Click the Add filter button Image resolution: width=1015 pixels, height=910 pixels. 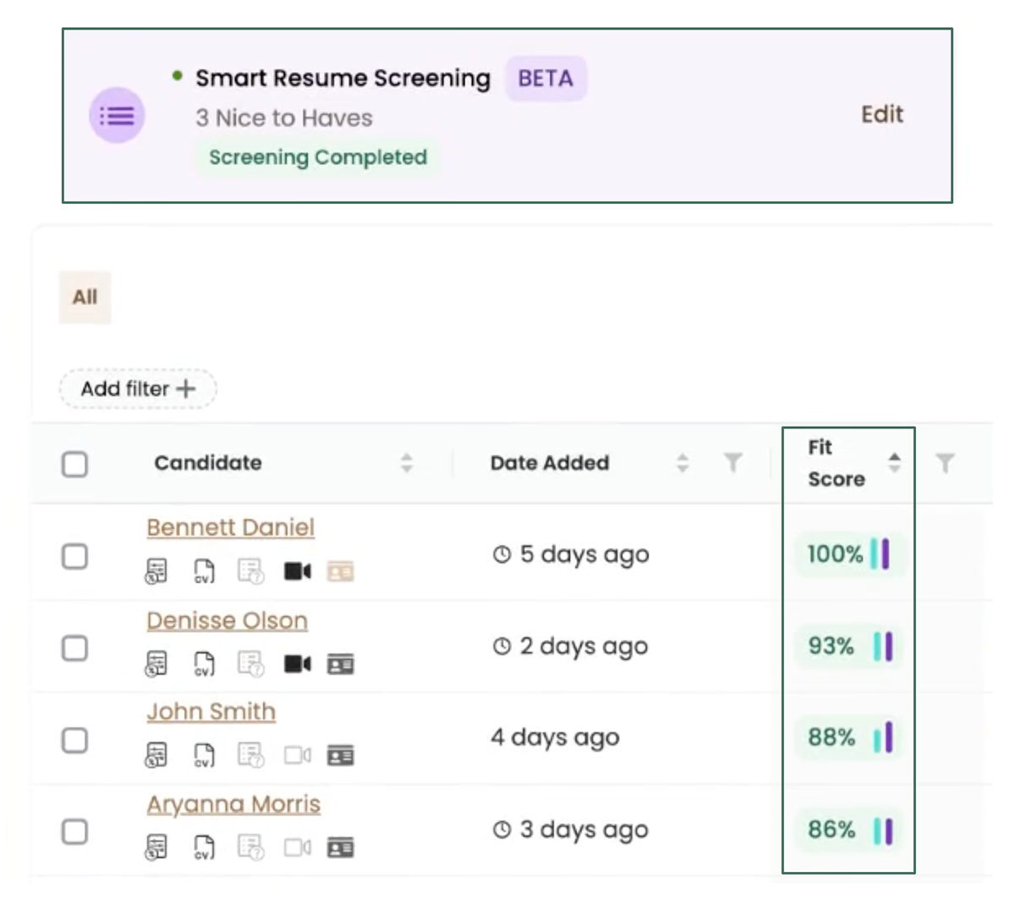137,389
